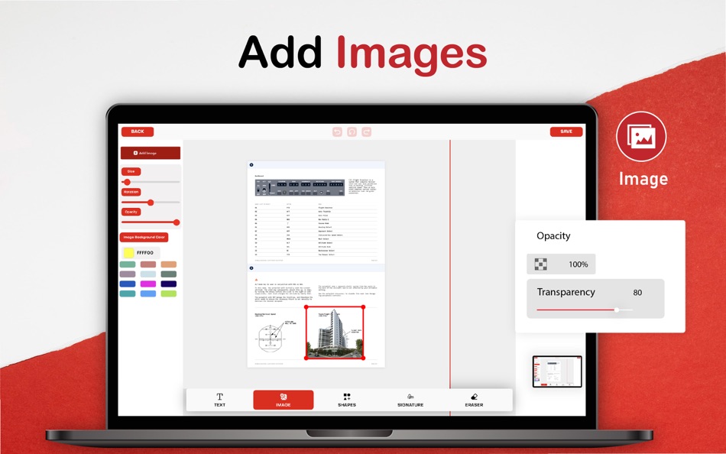Screen dimensions: 726x454
Task: Click the first blue page marker on the document
Action: pos(251,164)
